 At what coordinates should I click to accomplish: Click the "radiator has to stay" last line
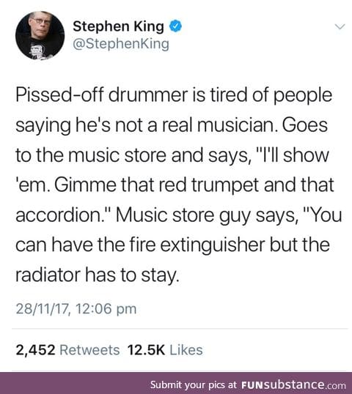pyautogui.click(x=98, y=275)
